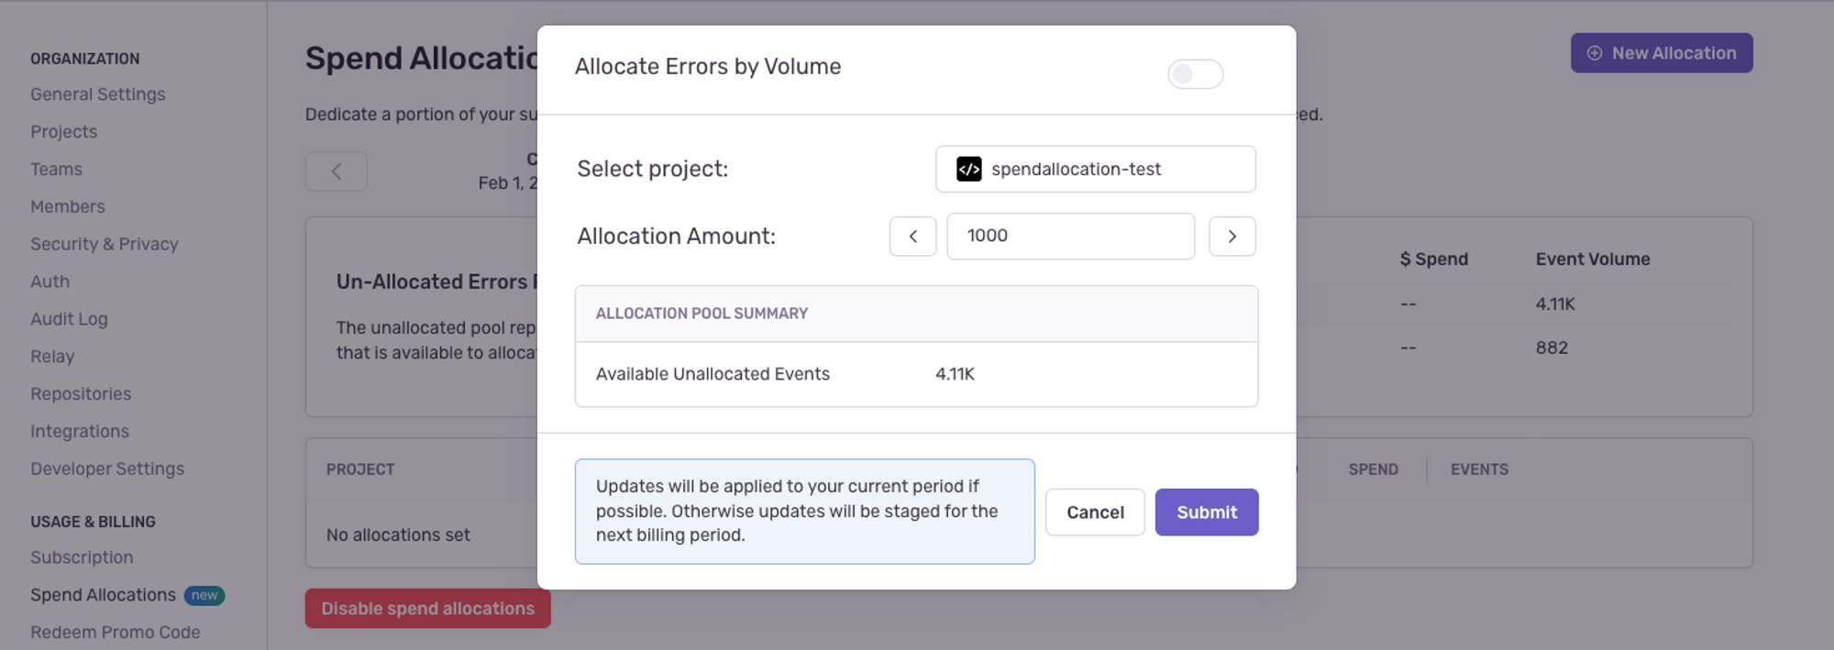Toggle the Allocate Errors by Volume switch
This screenshot has height=650, width=1834.
[1194, 74]
